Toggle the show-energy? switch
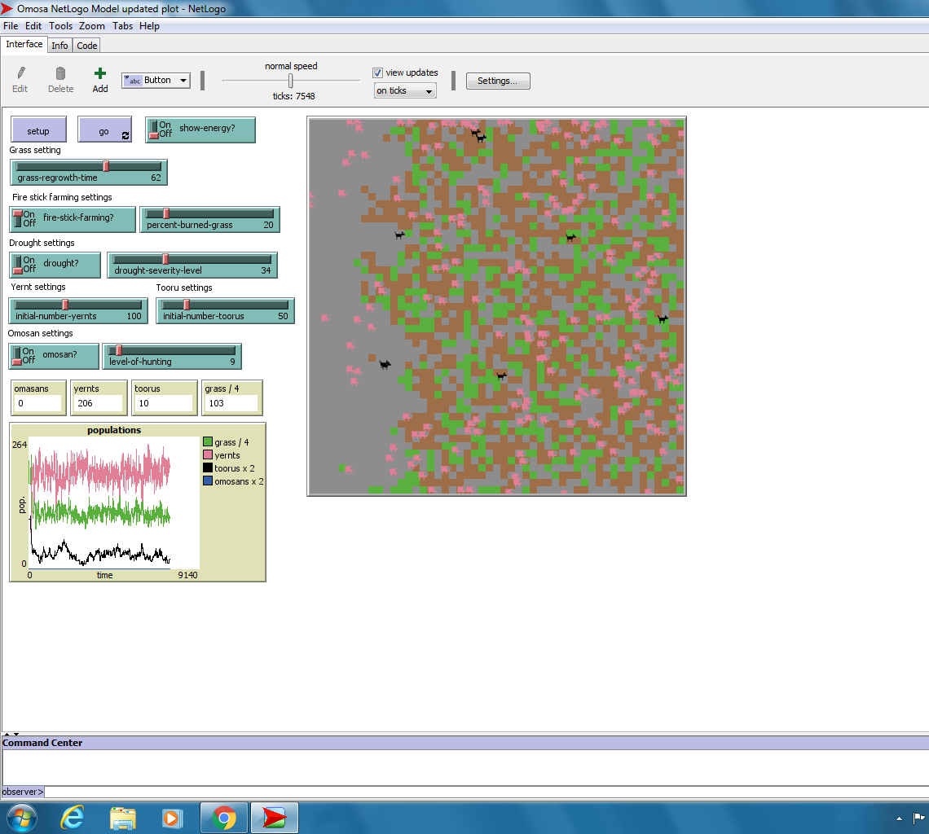The image size is (929, 834). coord(200,129)
